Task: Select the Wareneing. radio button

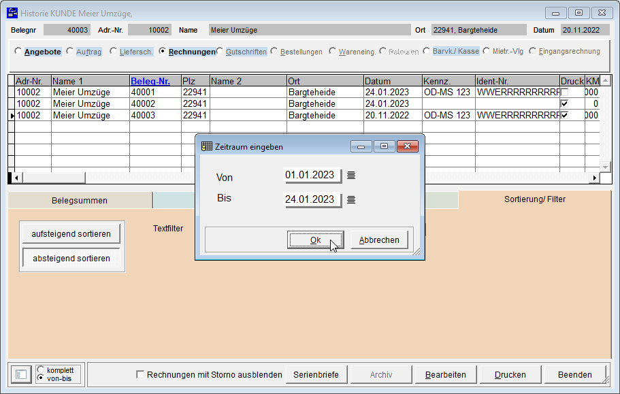Action: click(332, 51)
